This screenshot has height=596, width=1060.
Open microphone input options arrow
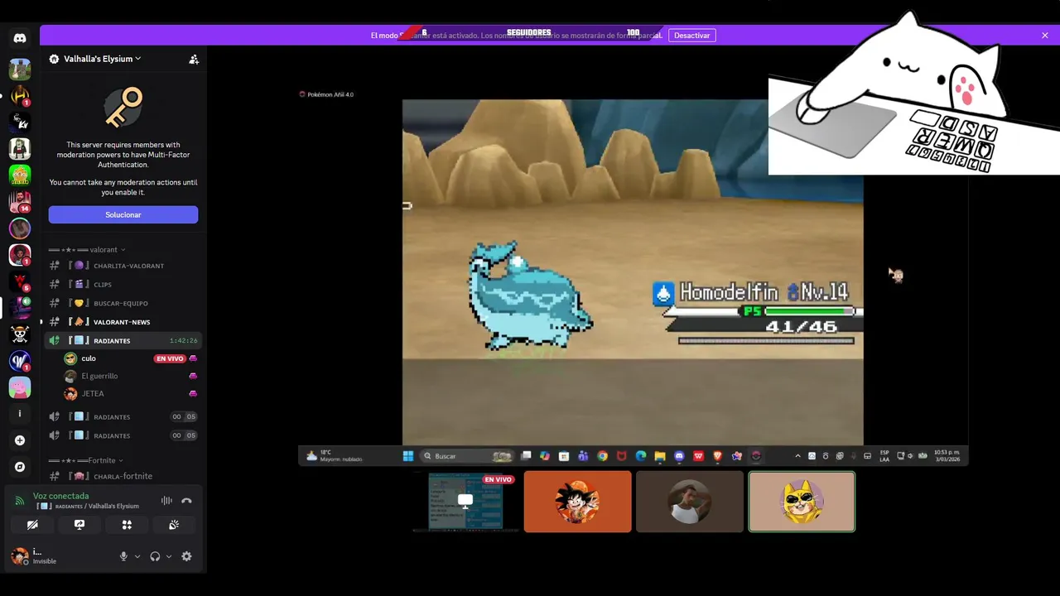tap(137, 556)
